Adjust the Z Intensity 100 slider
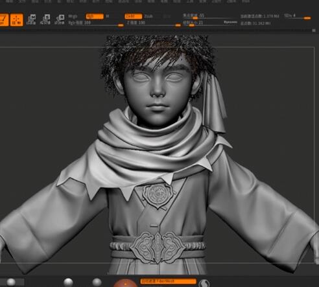This screenshot has width=319, height=287. (x=154, y=23)
